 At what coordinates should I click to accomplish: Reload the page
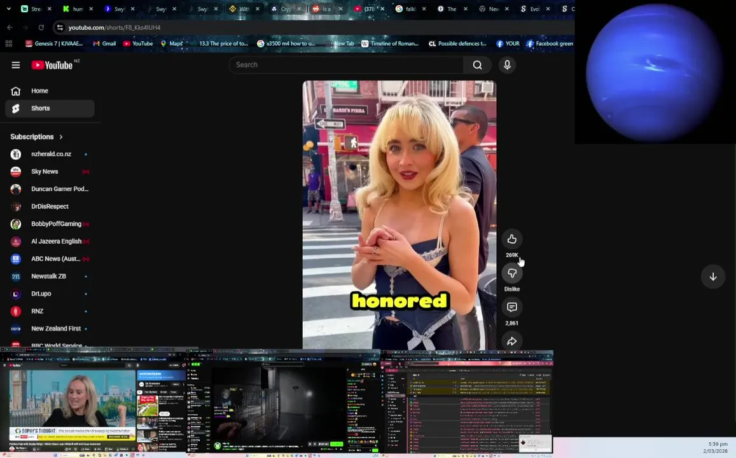[41, 28]
